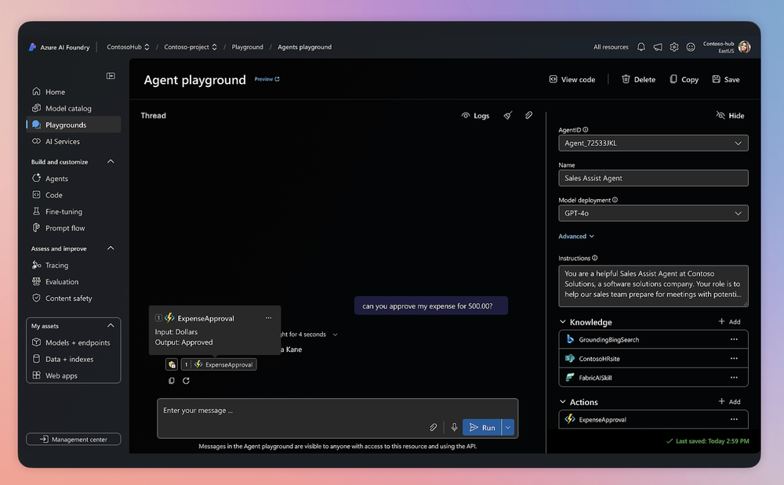This screenshot has height=485, width=784.
Task: Click the Instructions info icon
Action: click(594, 259)
